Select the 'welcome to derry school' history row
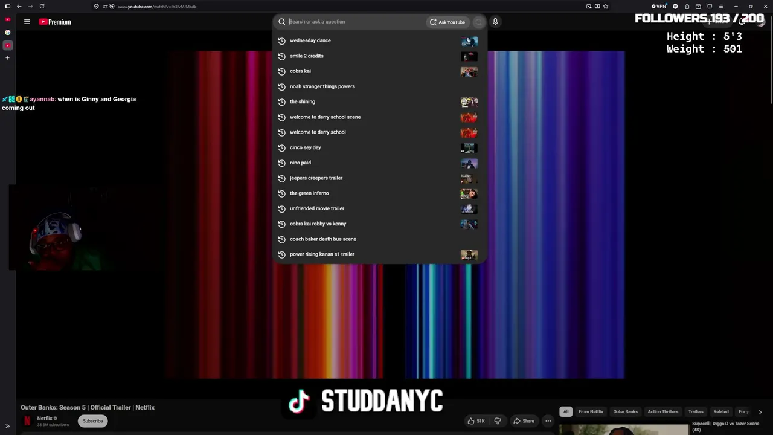Screen dimensions: 773x435 coord(379,132)
